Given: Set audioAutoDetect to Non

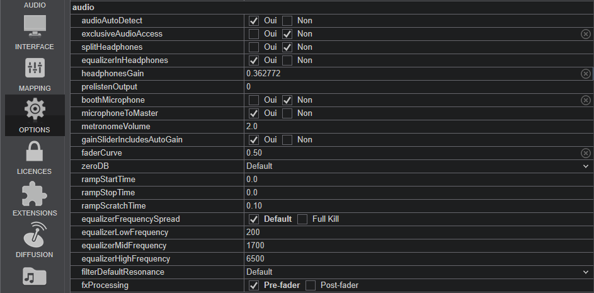Looking at the screenshot, I should [287, 21].
